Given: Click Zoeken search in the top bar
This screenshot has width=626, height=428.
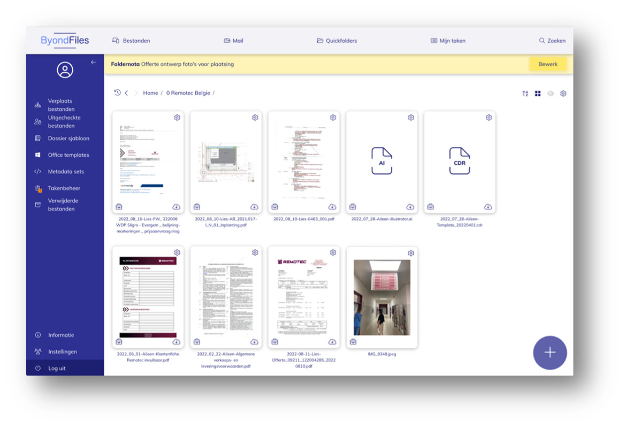Looking at the screenshot, I should [552, 41].
